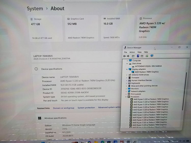Collapse the Display adapters node
Viewport: 191px width, 143px height.
click(127, 69)
